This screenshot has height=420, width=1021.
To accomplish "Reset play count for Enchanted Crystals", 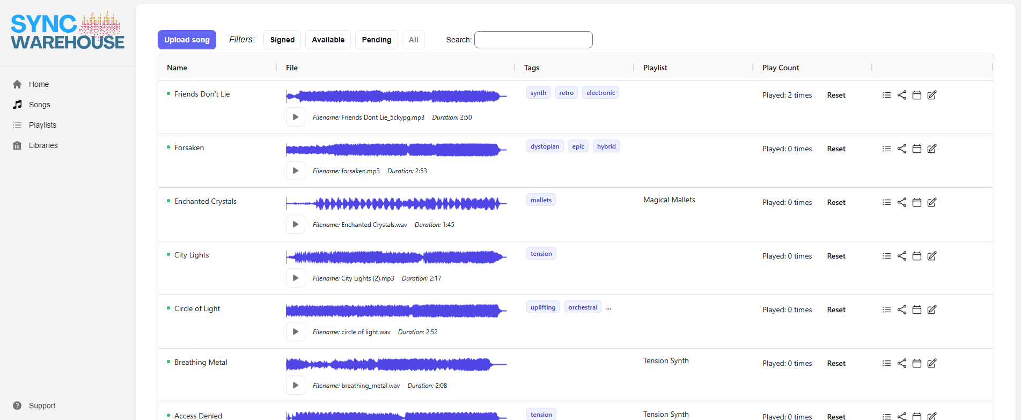I will tap(836, 202).
